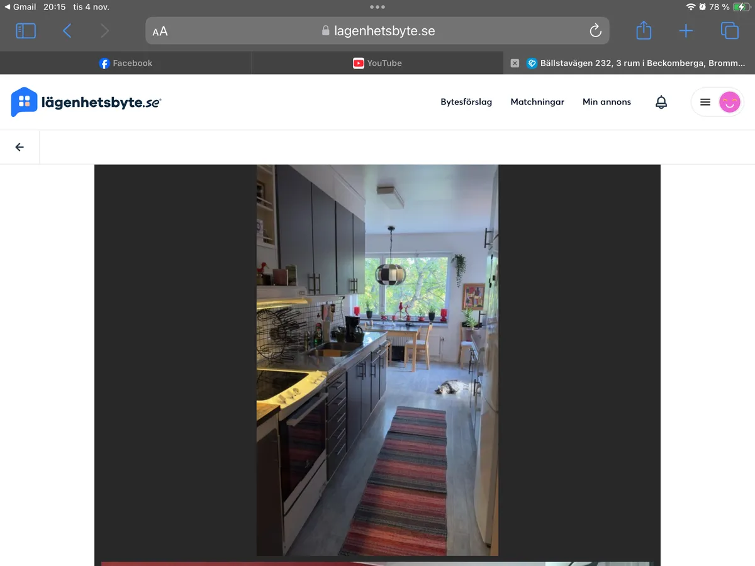The width and height of the screenshot is (755, 566).
Task: Tap the back arrow to leave the listing
Action: 19,147
